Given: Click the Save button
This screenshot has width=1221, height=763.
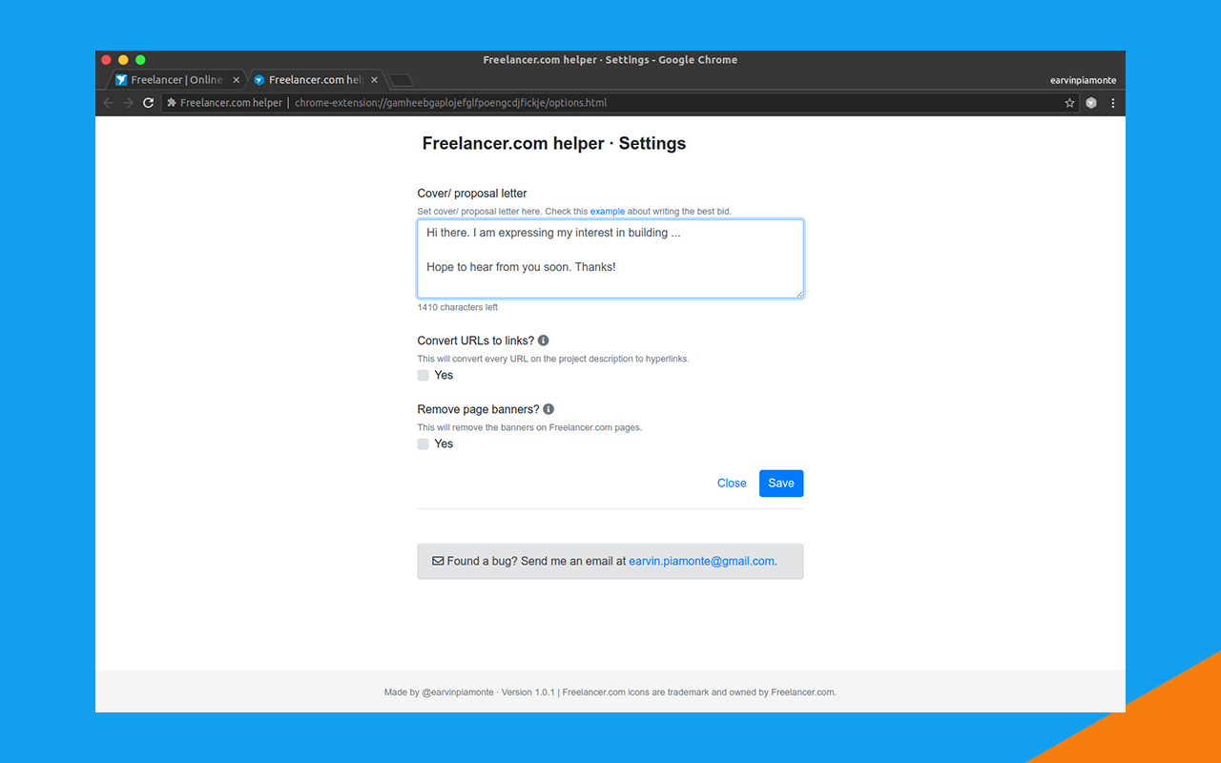Looking at the screenshot, I should point(781,484).
